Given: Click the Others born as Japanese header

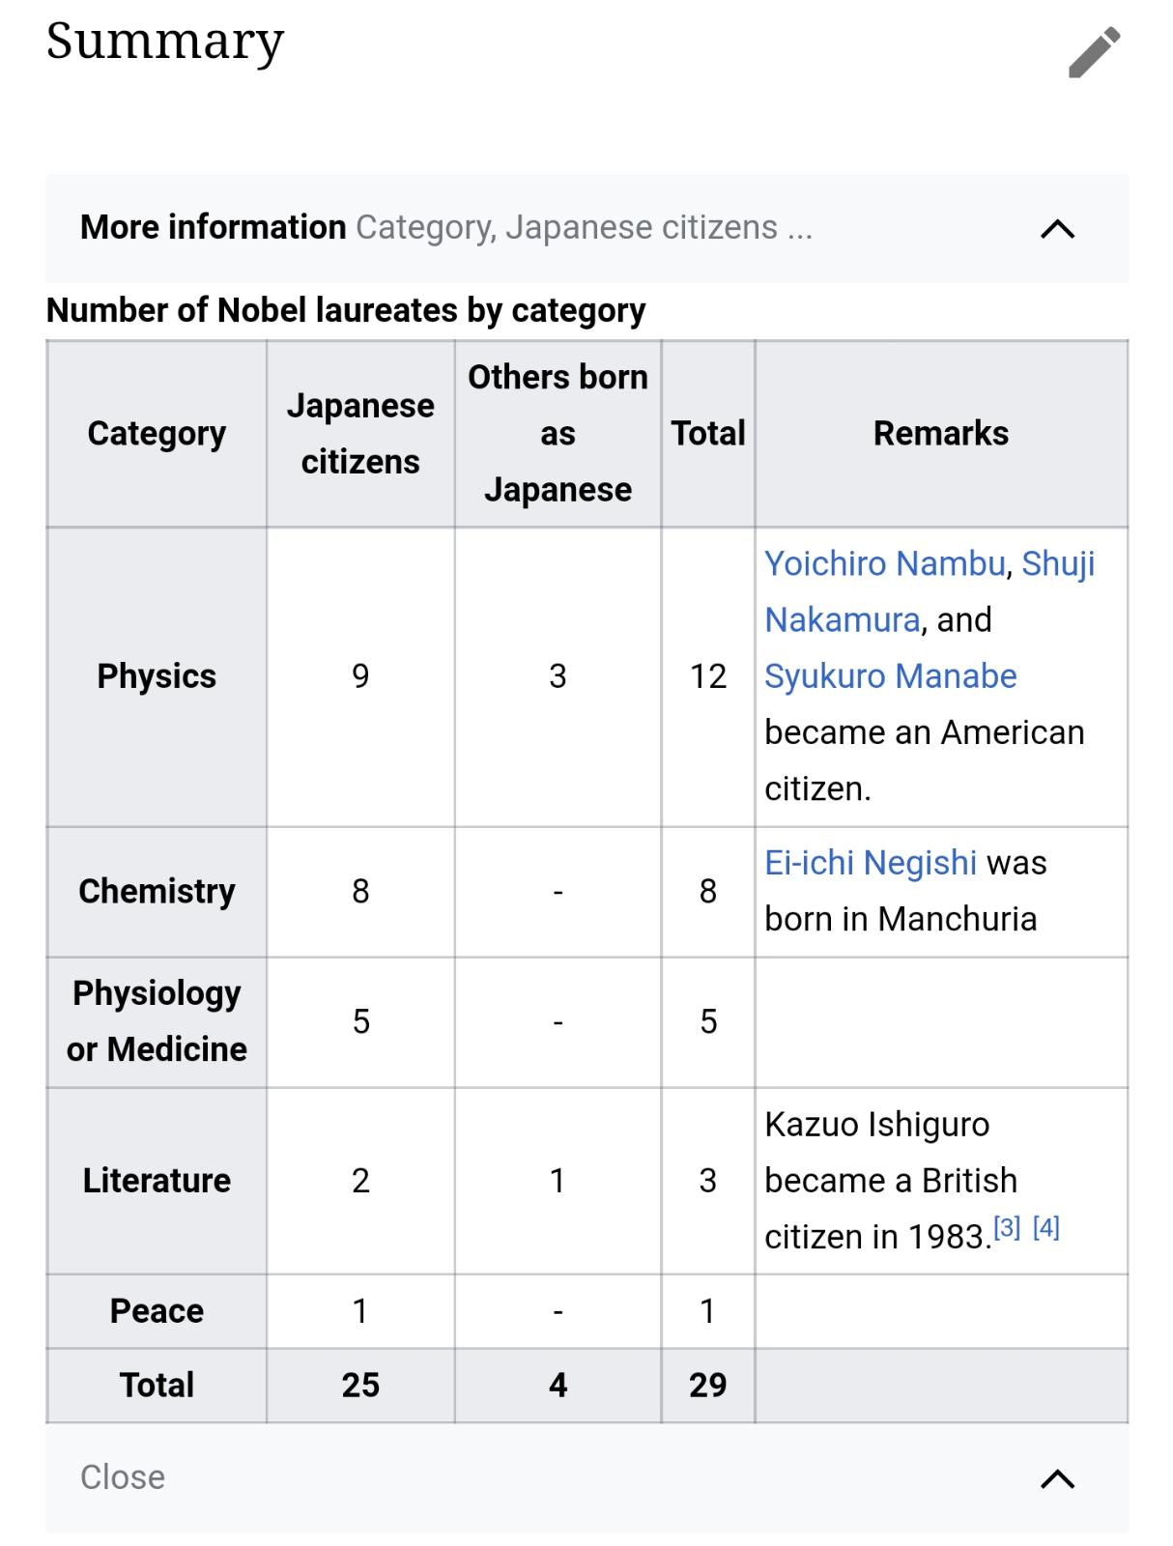Looking at the screenshot, I should 558,434.
